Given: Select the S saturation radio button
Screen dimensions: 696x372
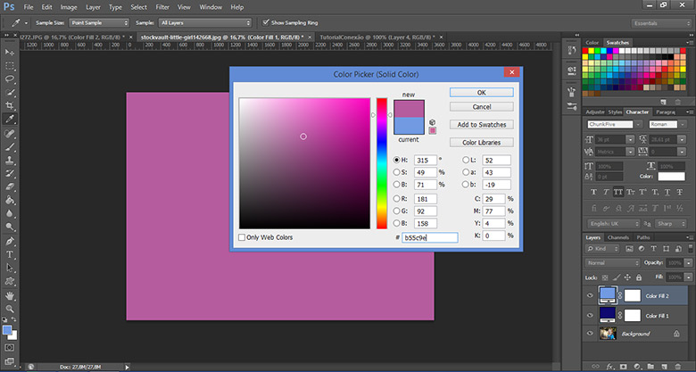Looking at the screenshot, I should [396, 173].
